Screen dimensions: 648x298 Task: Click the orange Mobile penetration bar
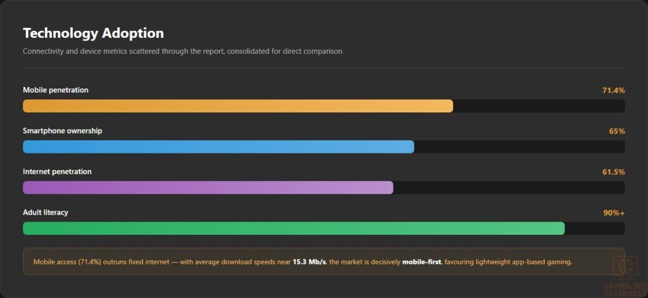point(238,106)
